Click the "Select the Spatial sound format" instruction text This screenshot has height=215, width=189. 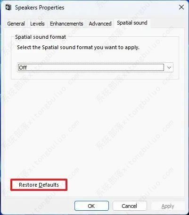click(78, 47)
